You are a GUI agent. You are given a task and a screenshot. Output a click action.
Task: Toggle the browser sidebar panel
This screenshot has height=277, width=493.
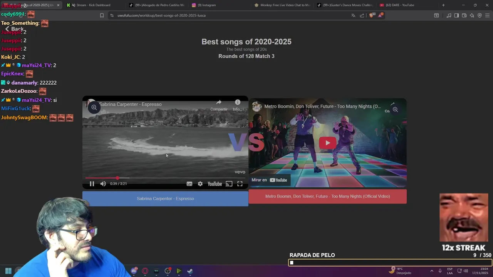(456, 15)
